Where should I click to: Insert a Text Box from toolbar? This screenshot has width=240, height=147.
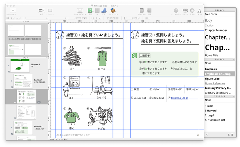click(x=80, y=11)
